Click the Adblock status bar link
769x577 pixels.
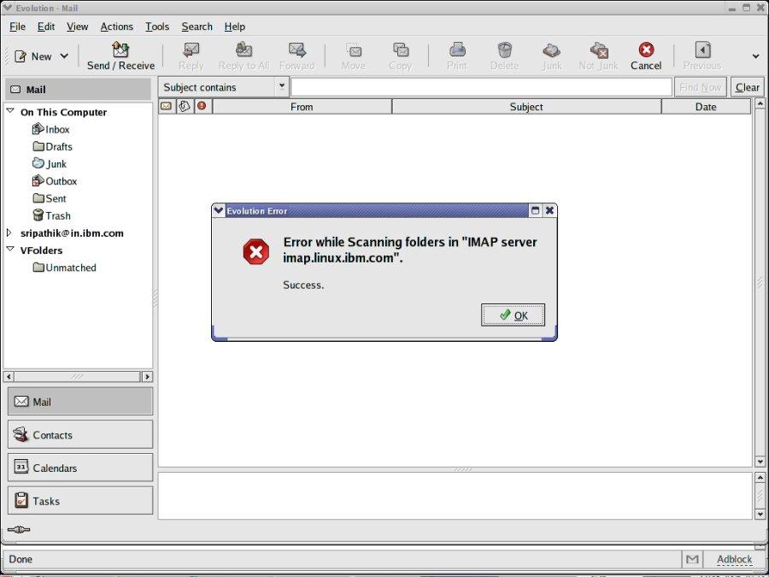click(x=734, y=559)
